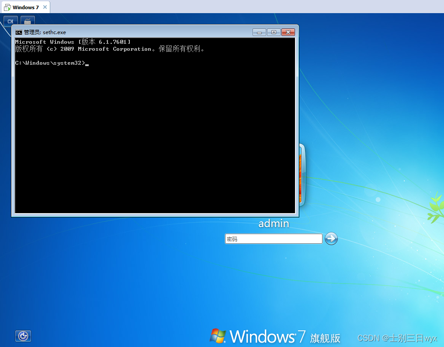Close the sethc.exe command prompt window
Image resolution: width=444 pixels, height=347 pixels.
288,32
